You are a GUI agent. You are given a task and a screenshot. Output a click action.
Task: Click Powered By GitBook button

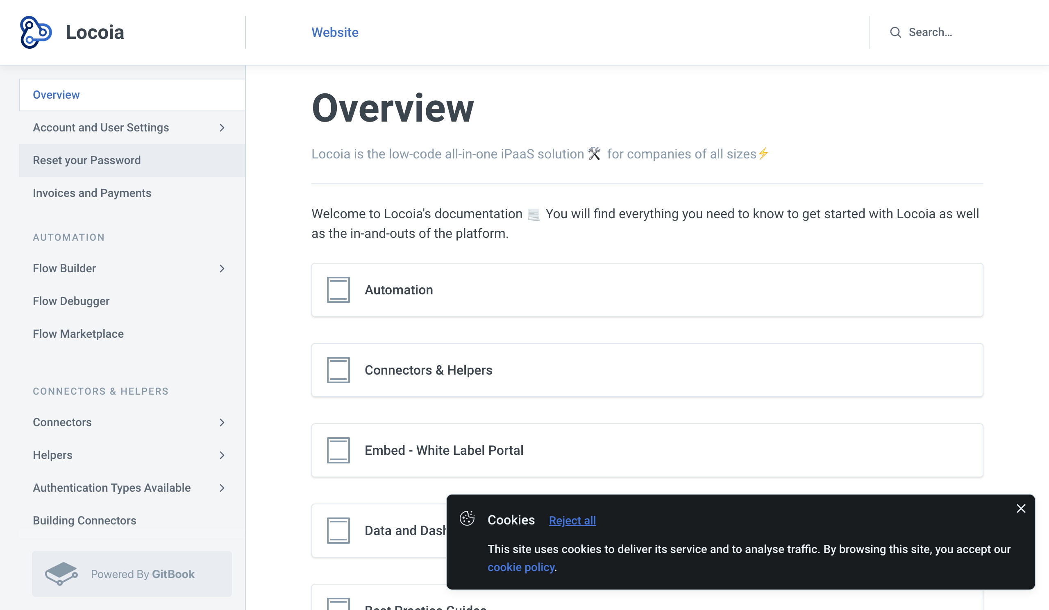pos(132,574)
